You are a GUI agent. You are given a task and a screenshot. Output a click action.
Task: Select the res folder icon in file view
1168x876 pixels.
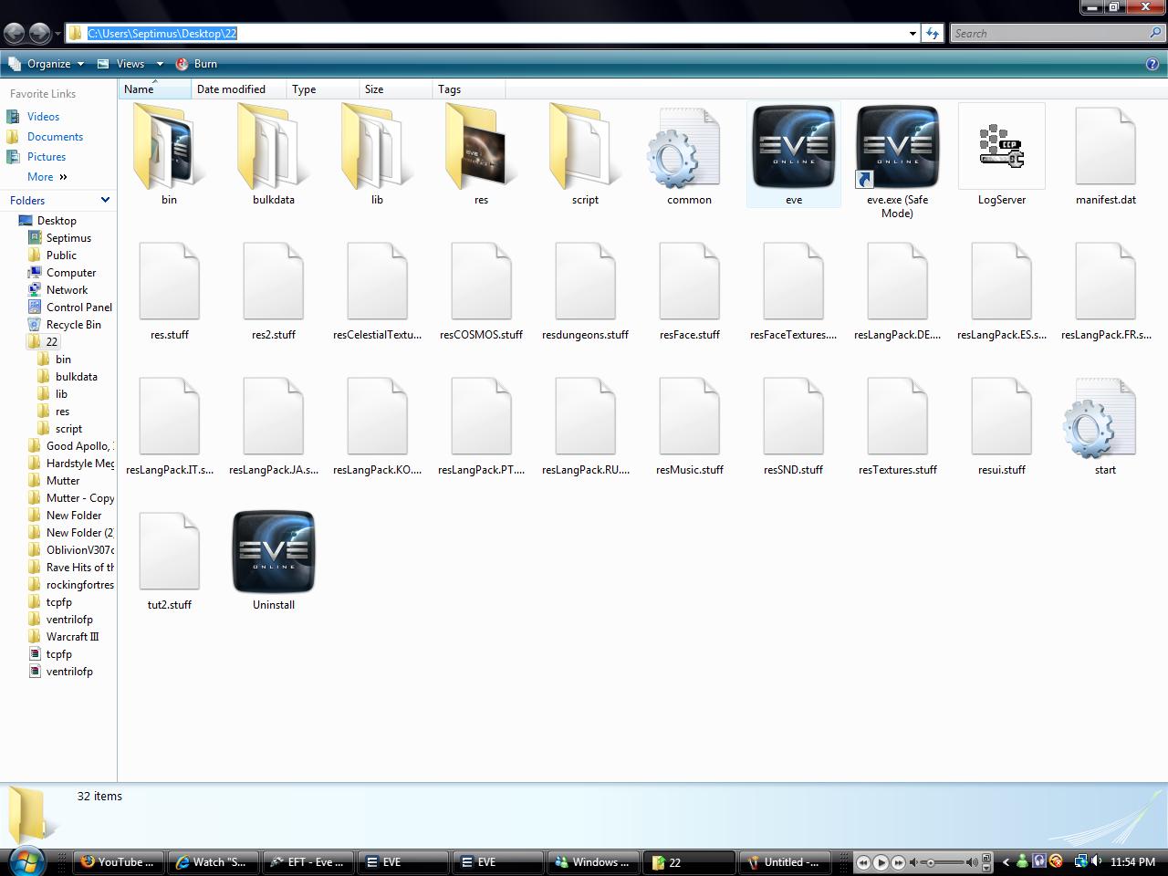[481, 148]
